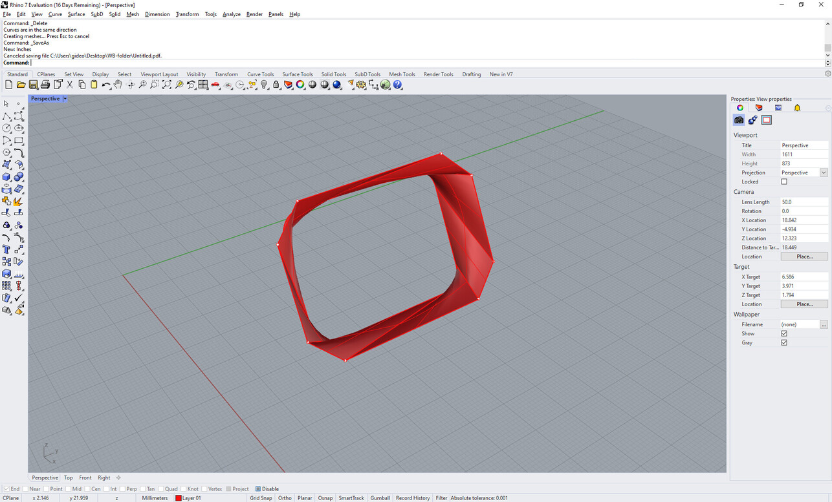832x502 pixels.
Task: Open the Analyze menu
Action: click(231, 14)
